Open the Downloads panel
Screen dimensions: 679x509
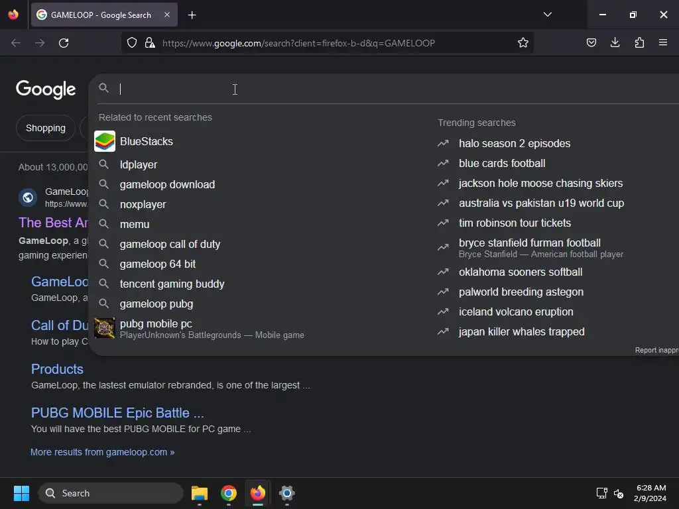coord(615,42)
